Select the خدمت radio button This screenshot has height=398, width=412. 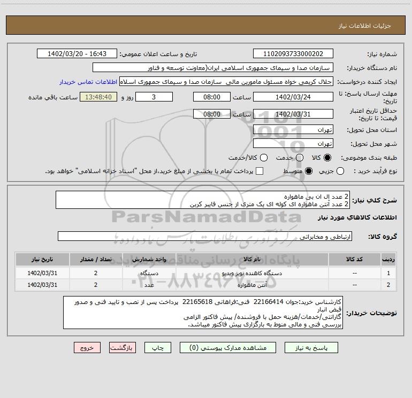tap(300, 158)
